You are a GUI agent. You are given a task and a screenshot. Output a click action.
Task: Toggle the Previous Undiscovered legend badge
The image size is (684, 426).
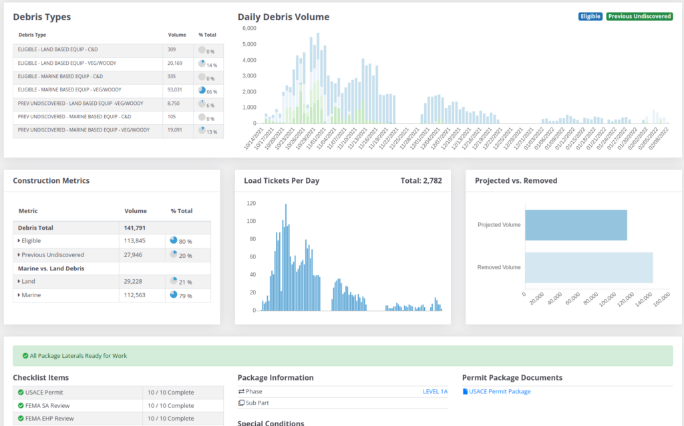pyautogui.click(x=639, y=17)
